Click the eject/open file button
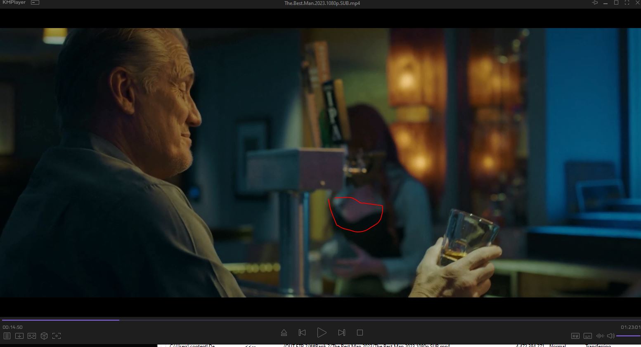 pyautogui.click(x=284, y=333)
